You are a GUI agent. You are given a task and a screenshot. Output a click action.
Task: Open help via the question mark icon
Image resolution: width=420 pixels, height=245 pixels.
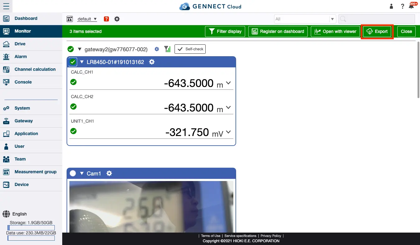[402, 6]
